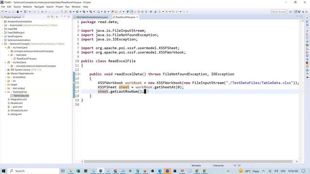Select the testng.xml file

point(16,114)
